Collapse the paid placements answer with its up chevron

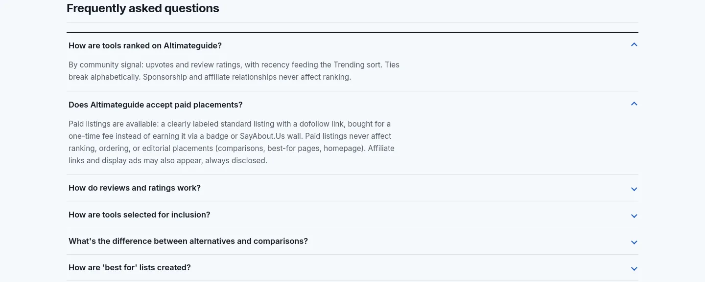coord(634,104)
